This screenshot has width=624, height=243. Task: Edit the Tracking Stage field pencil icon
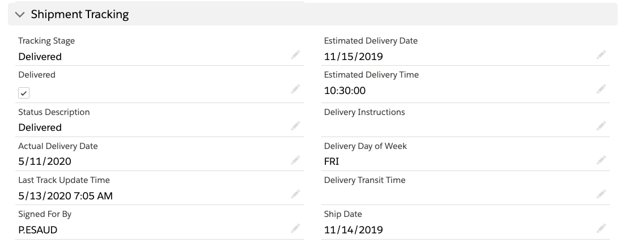tap(295, 54)
